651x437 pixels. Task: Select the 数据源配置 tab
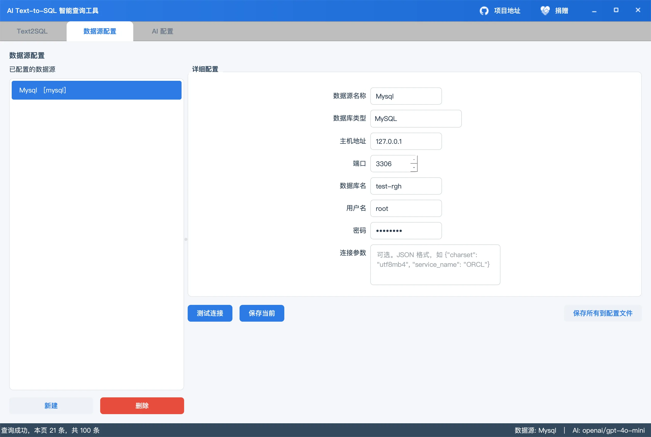click(x=100, y=31)
